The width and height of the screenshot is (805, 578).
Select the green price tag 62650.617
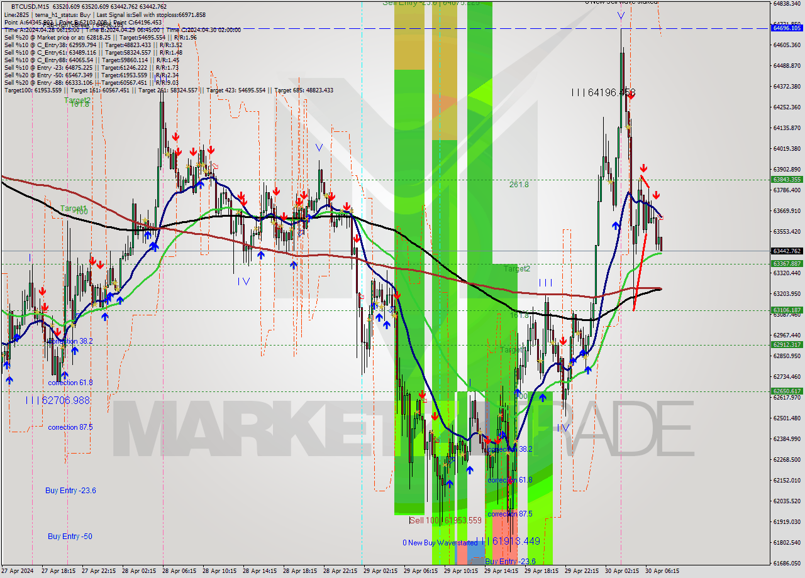[787, 391]
